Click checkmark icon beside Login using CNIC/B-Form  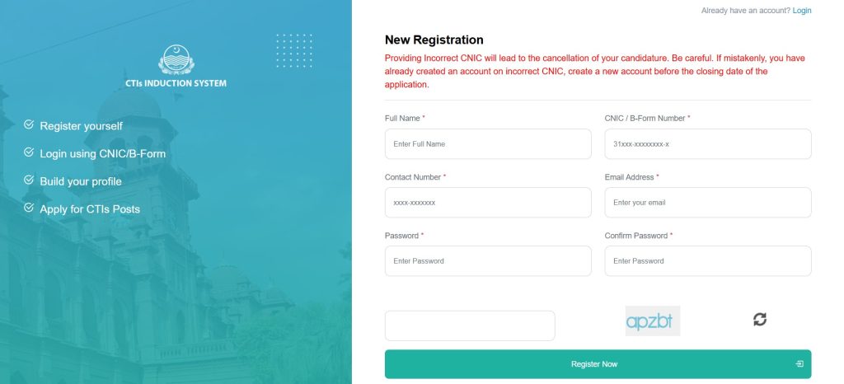click(x=29, y=152)
